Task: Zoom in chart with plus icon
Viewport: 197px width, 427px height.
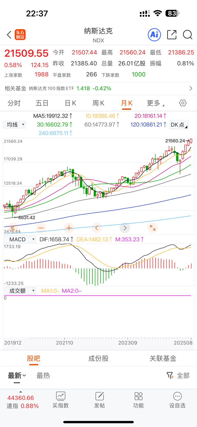Action: (69, 228)
